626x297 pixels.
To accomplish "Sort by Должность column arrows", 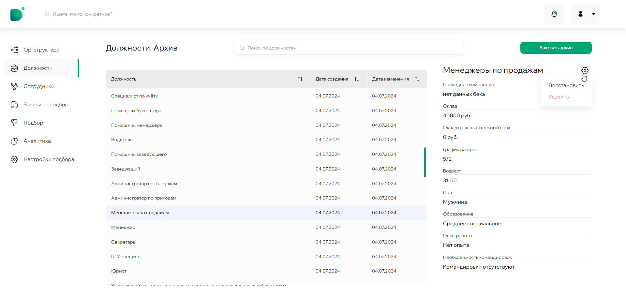I will coord(300,79).
